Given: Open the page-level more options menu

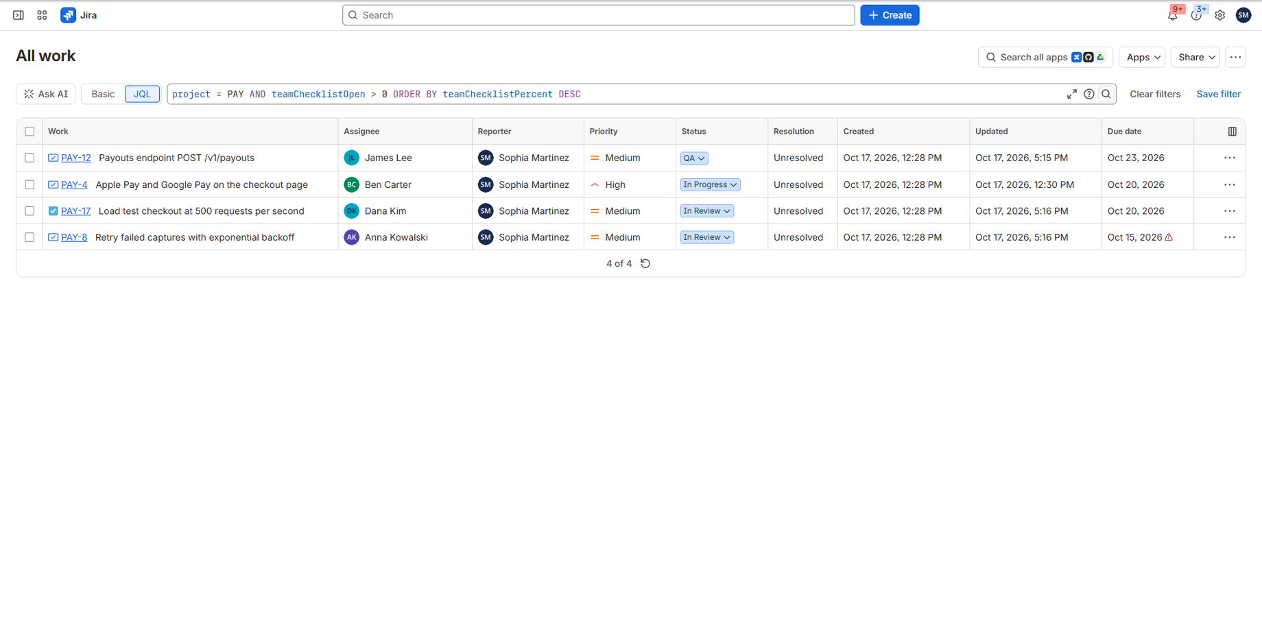Looking at the screenshot, I should 1235,57.
